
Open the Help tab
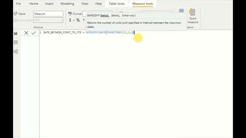(x=98, y=3)
